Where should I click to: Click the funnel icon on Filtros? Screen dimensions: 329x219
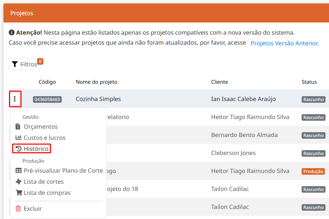tap(15, 64)
